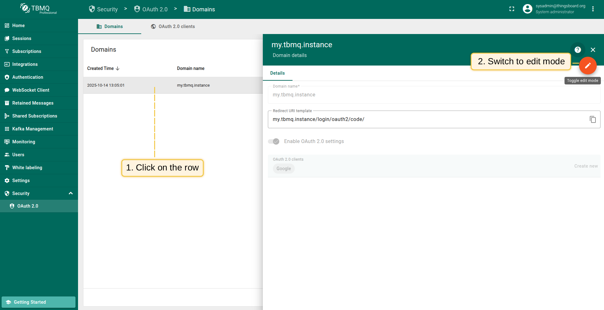Click the Google client chip
The height and width of the screenshot is (310, 604).
(283, 169)
